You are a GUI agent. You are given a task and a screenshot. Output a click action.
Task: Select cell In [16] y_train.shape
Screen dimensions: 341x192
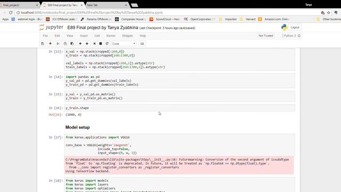180,108
